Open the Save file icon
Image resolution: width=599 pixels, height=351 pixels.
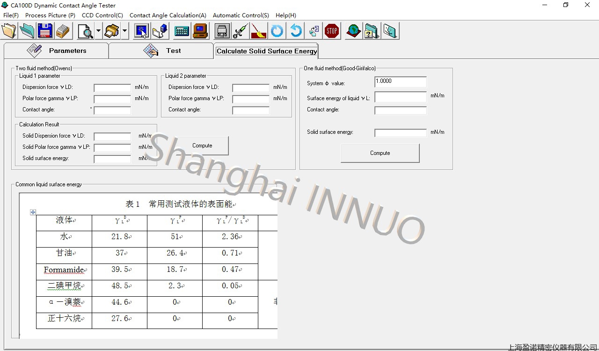[x=44, y=30]
